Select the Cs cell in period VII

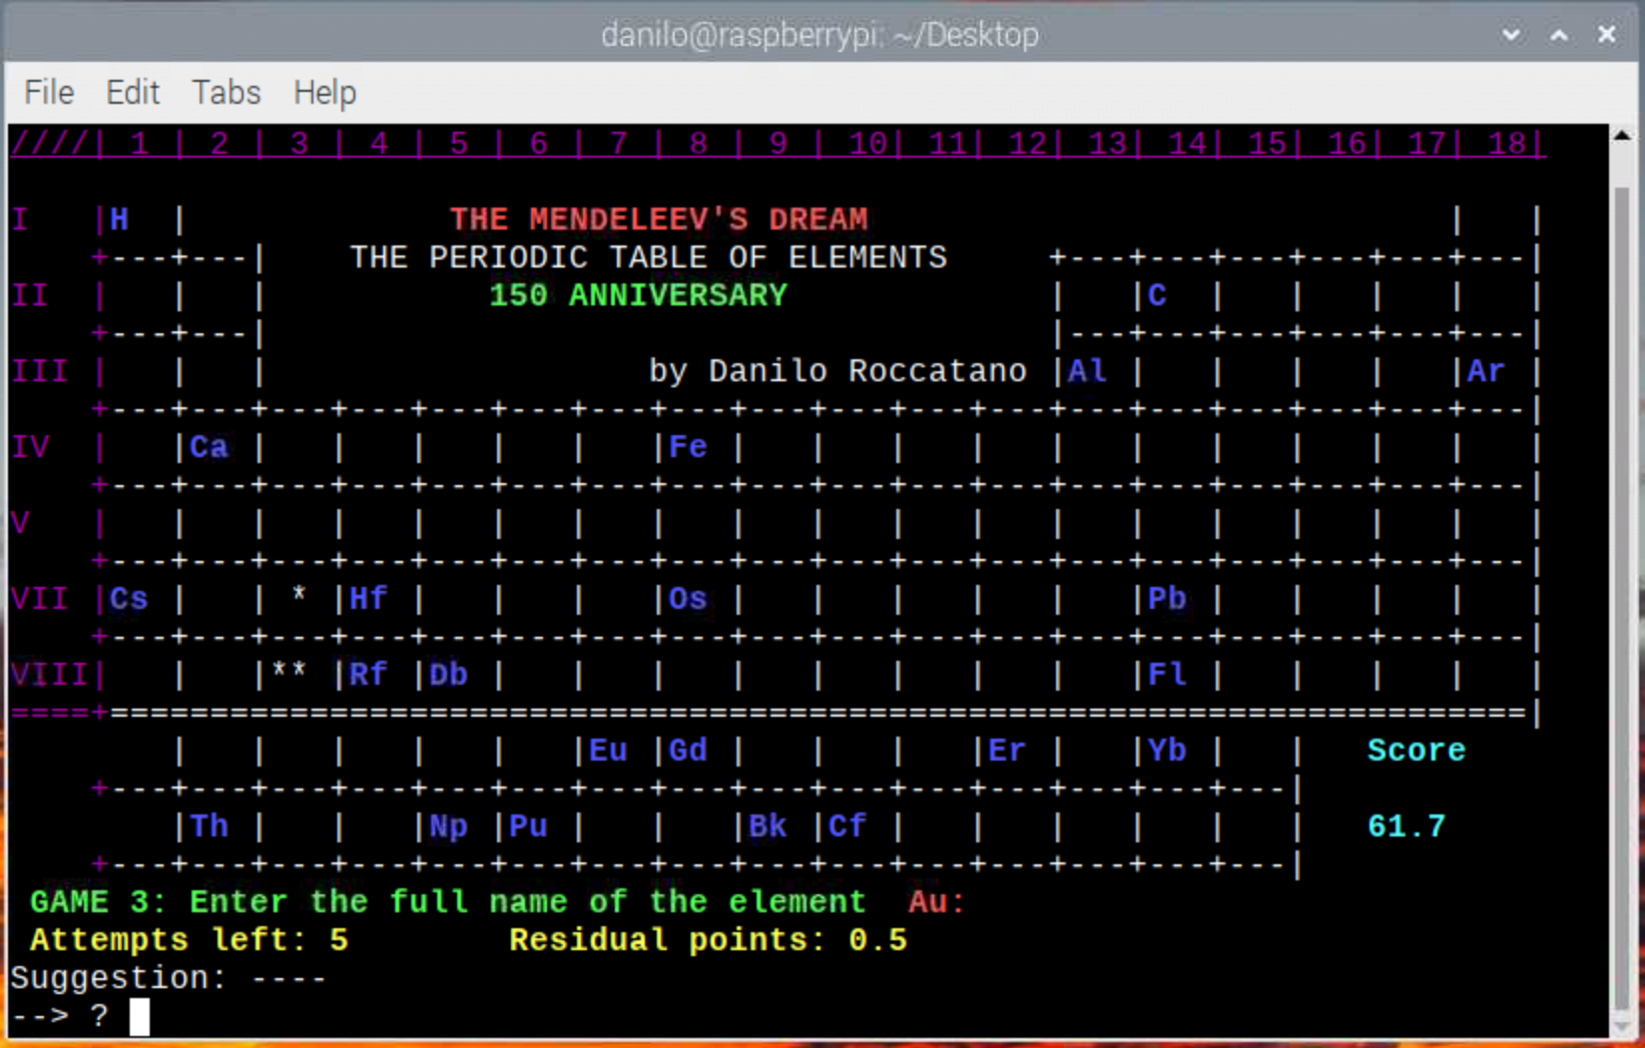(128, 598)
